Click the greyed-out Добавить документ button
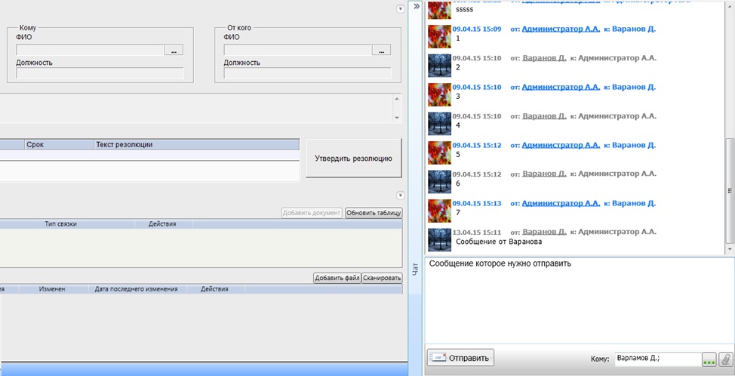Image resolution: width=735 pixels, height=376 pixels. pyautogui.click(x=312, y=213)
